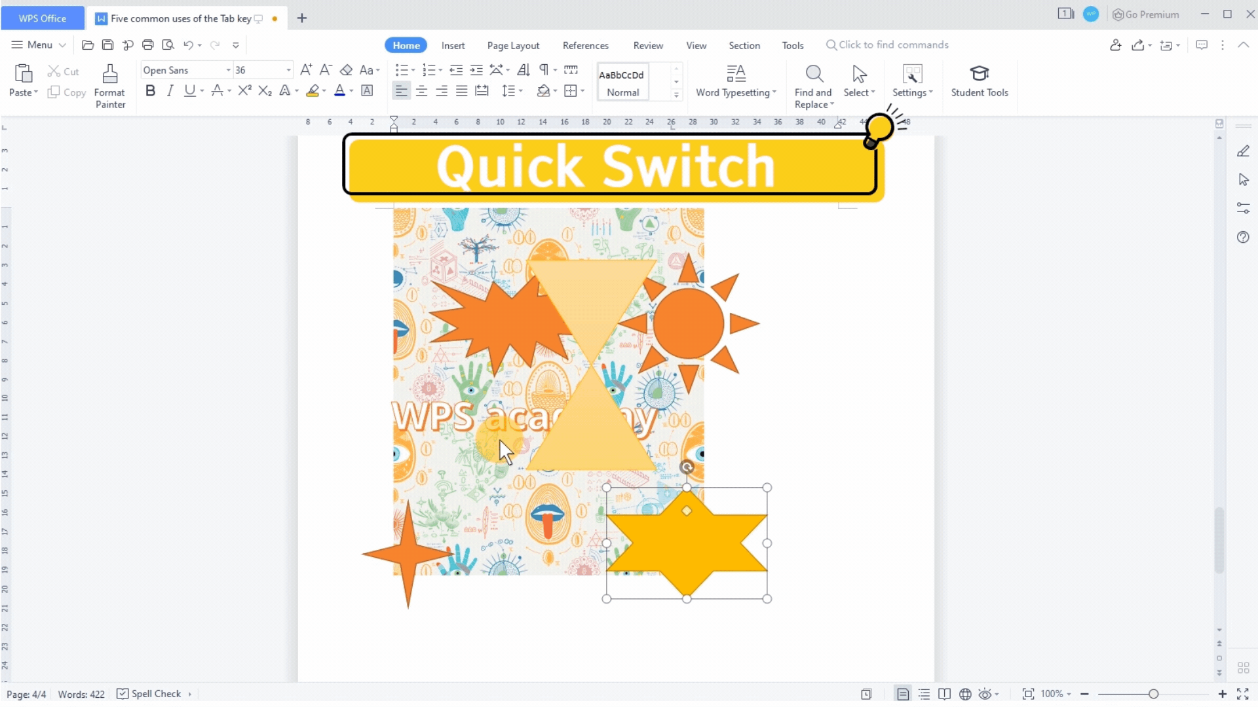Image resolution: width=1258 pixels, height=707 pixels.
Task: Undo the last action
Action: point(189,45)
